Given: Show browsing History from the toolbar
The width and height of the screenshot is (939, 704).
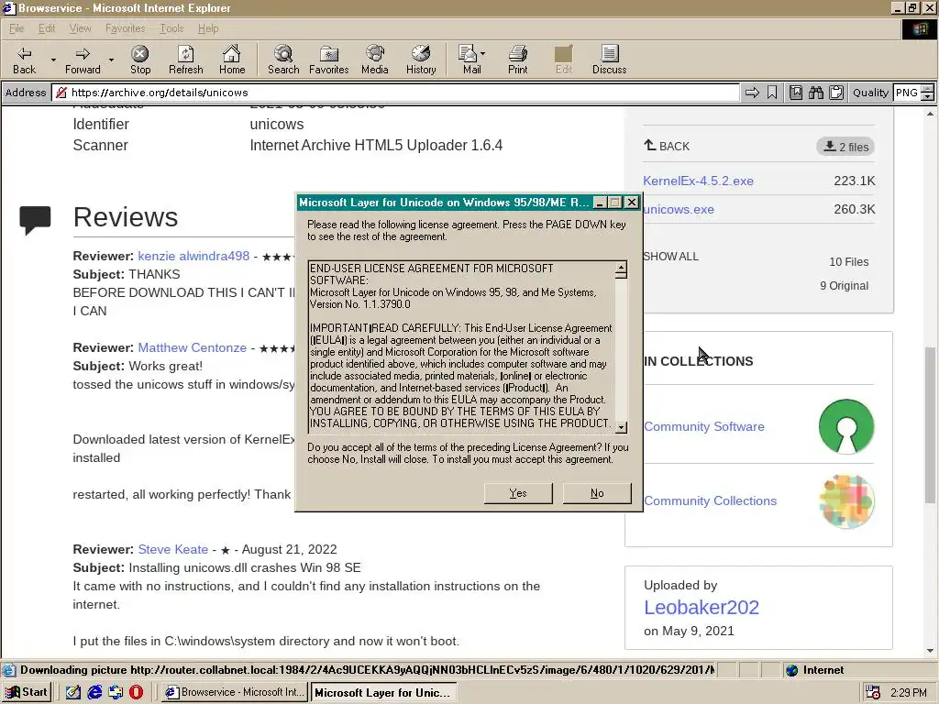Looking at the screenshot, I should [x=421, y=60].
